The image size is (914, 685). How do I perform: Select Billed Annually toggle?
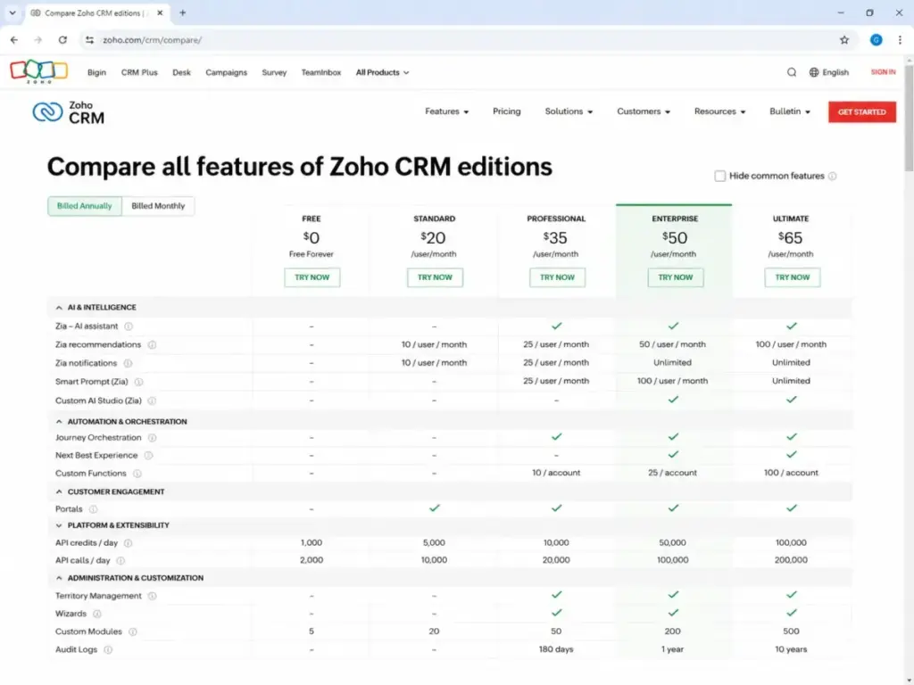click(x=85, y=206)
